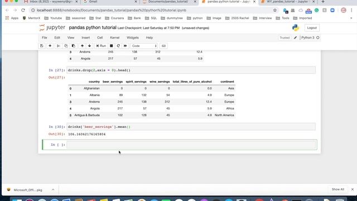Cut selected cells with scissors icon
Image resolution: width=357 pixels, height=201 pixels.
pos(59,46)
